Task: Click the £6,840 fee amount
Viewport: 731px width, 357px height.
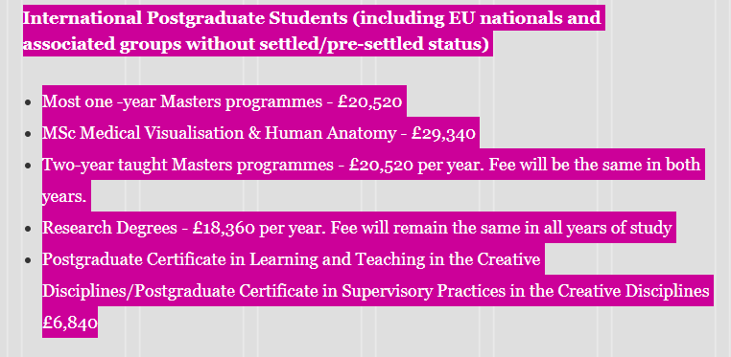Action: (x=70, y=323)
